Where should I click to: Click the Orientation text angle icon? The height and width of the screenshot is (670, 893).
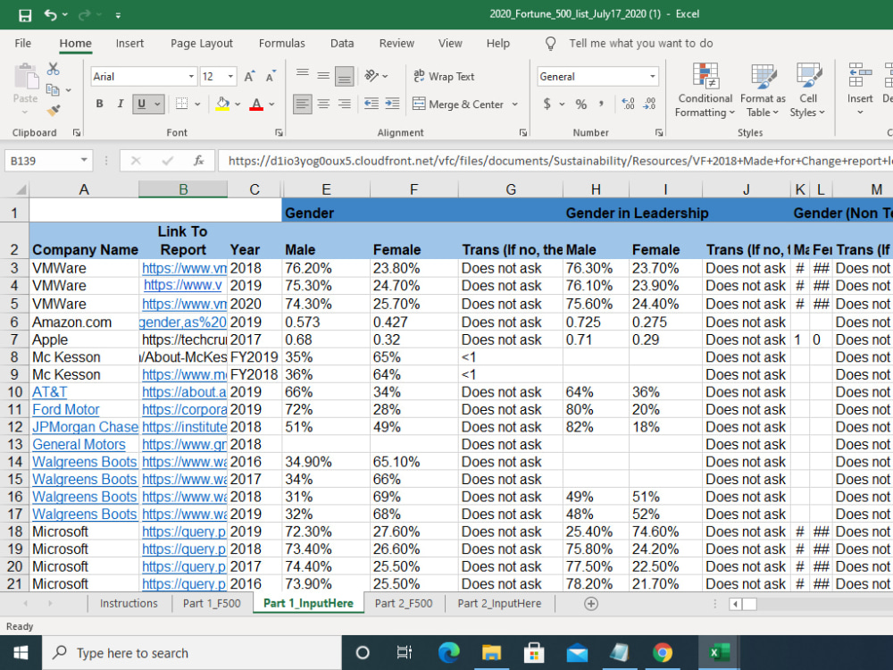tap(371, 76)
